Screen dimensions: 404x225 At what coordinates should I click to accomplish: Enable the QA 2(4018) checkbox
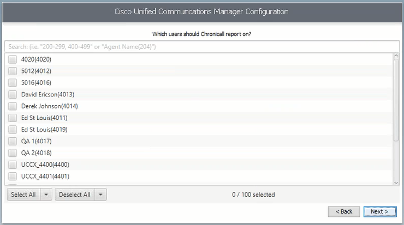13,153
